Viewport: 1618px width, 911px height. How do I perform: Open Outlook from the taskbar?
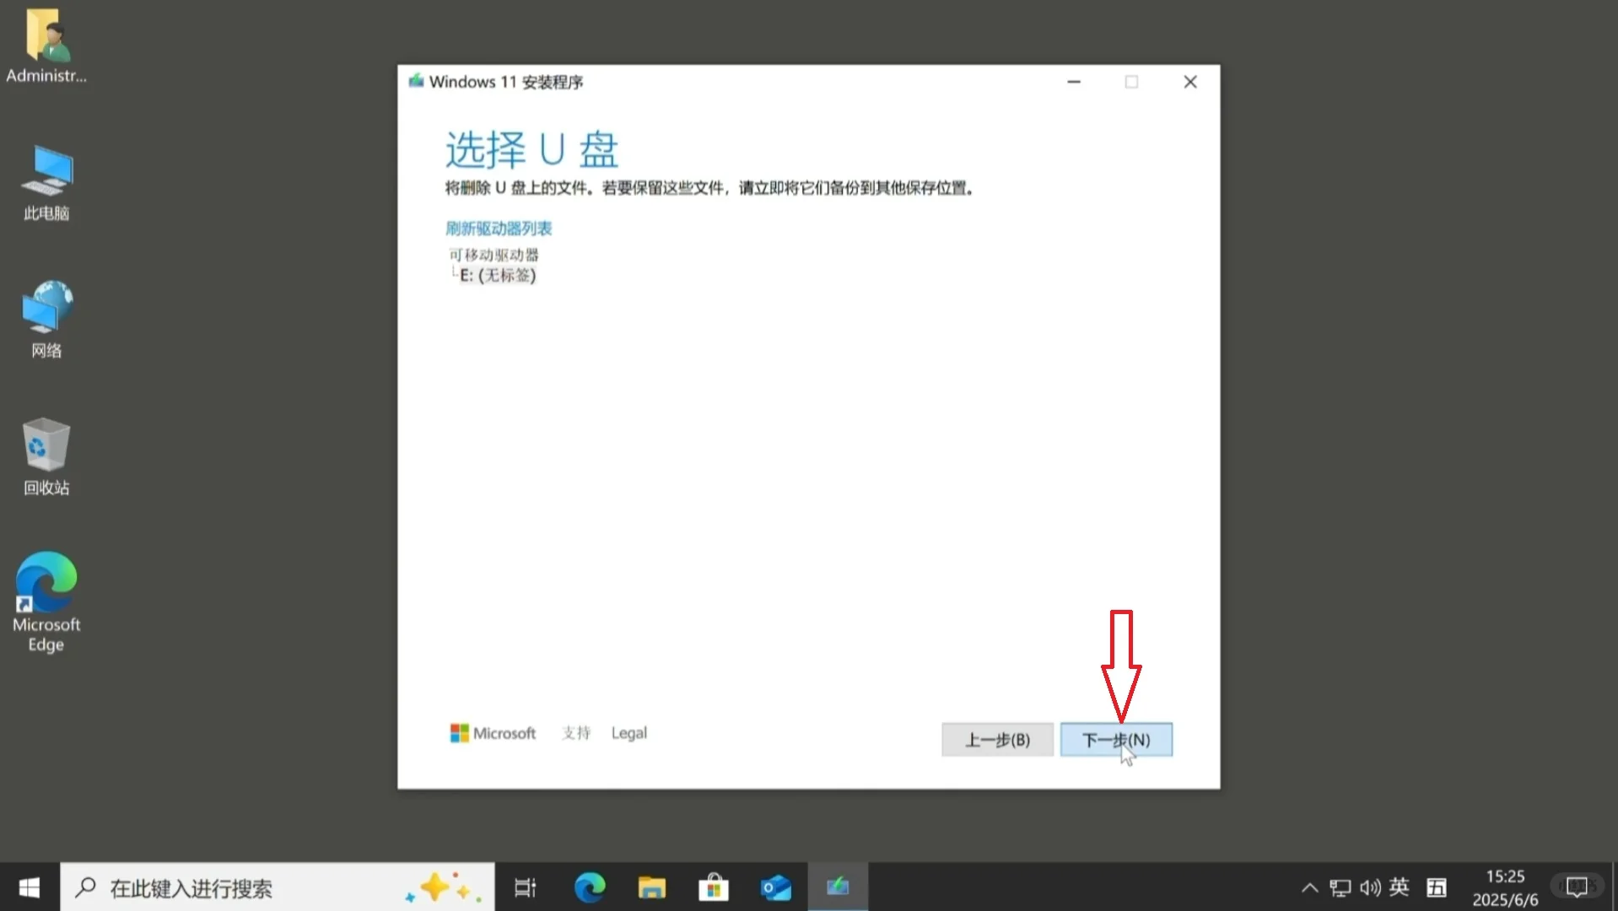click(x=775, y=887)
